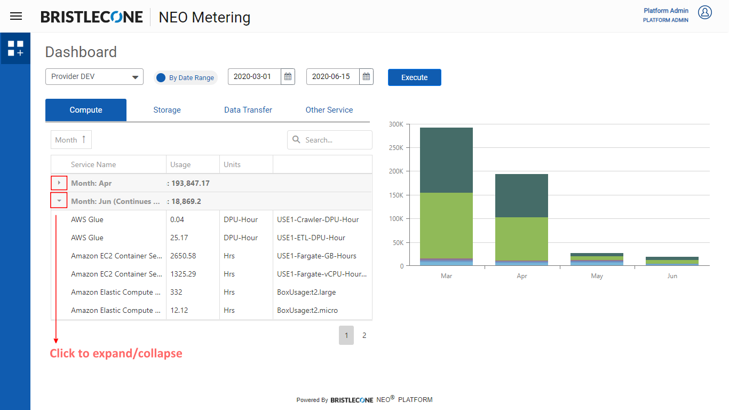Open the hamburger navigation menu
The image size is (729, 410).
coord(16,16)
